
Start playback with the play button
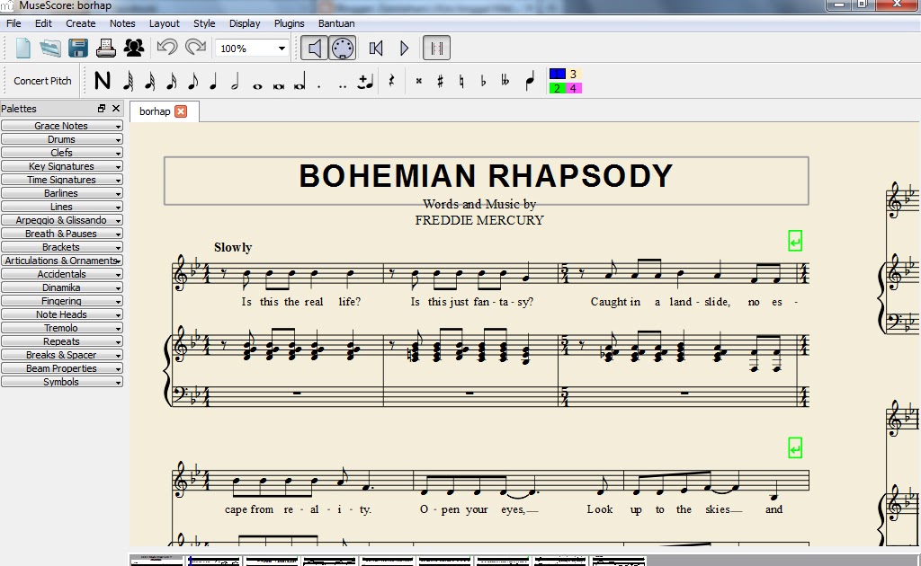(x=405, y=49)
